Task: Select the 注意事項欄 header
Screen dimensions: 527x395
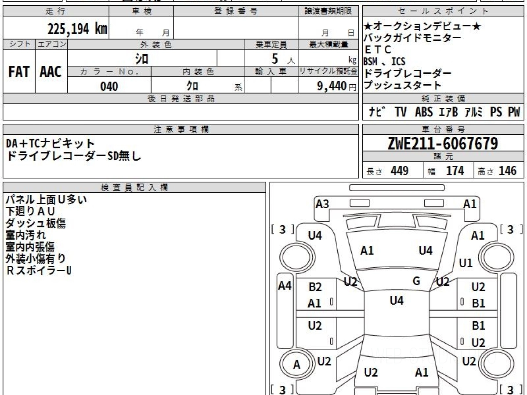Action: point(180,129)
